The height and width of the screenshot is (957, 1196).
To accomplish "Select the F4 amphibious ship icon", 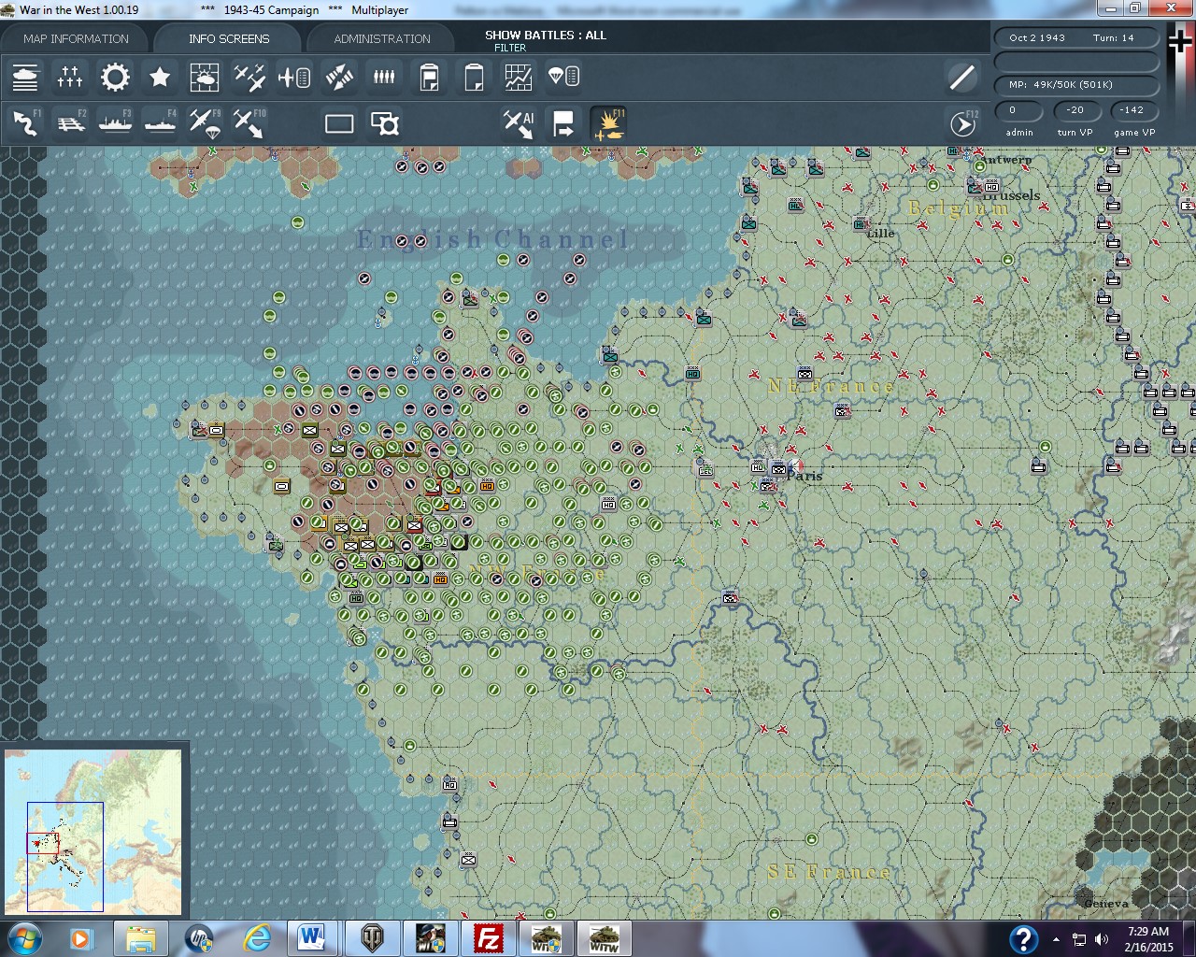I will 160,123.
